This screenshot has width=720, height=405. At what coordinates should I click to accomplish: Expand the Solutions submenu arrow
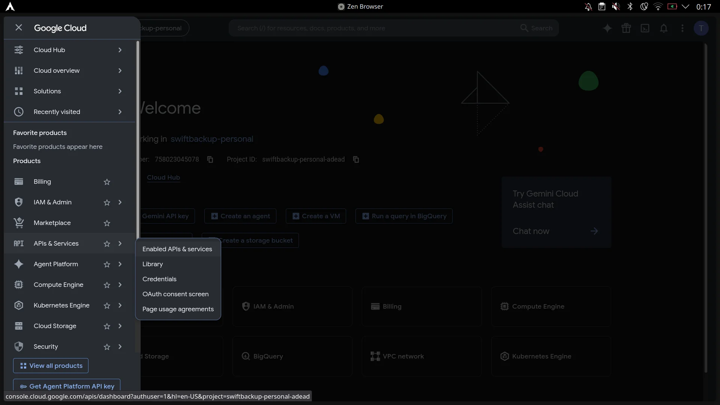[120, 91]
